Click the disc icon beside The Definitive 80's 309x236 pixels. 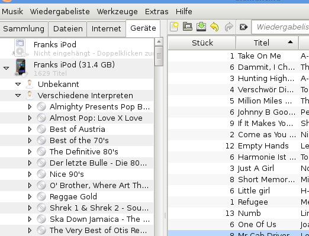[41, 151]
